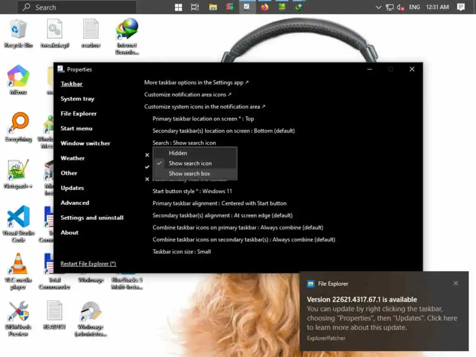Image resolution: width=476 pixels, height=357 pixels.
Task: Dismiss the File Explorer update notification
Action: (x=456, y=283)
